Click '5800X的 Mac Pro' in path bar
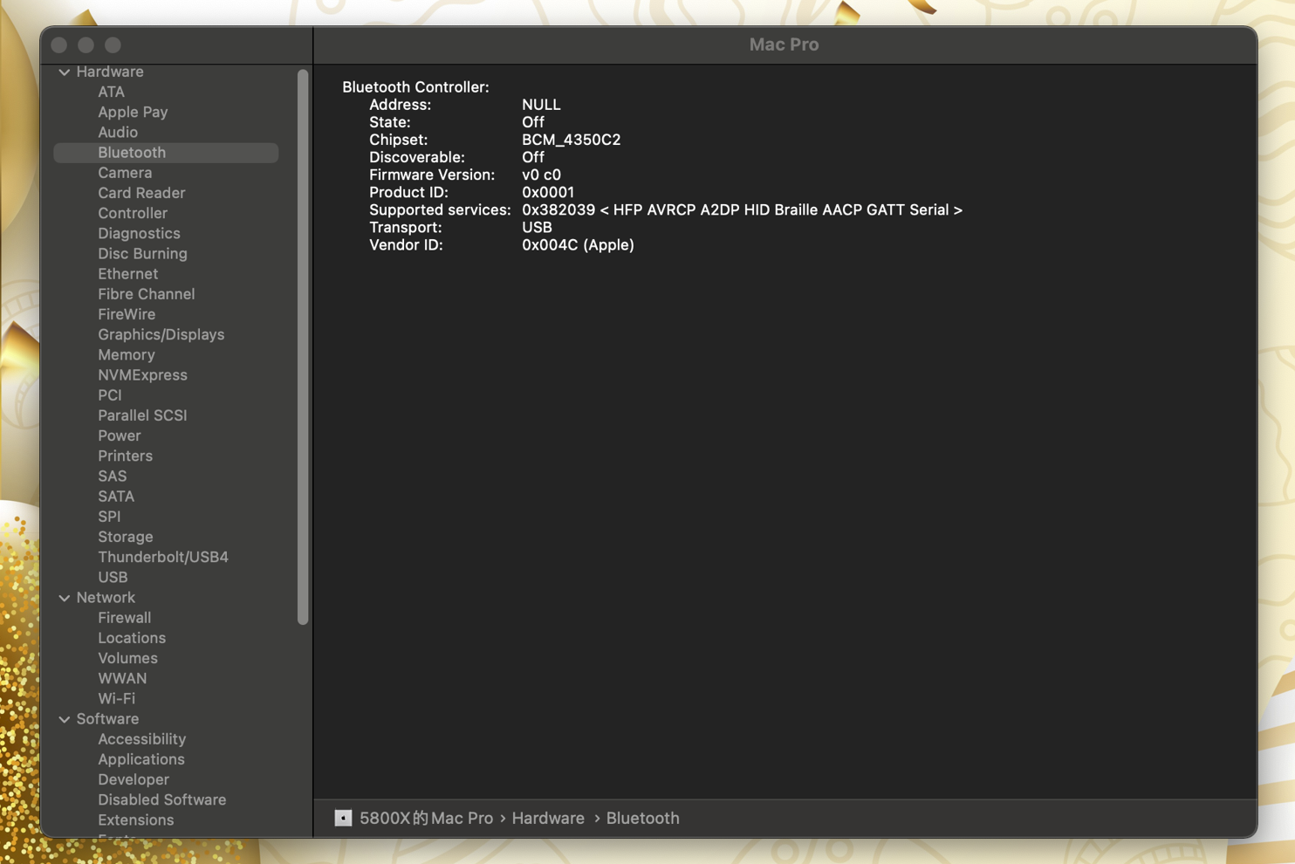 point(426,818)
